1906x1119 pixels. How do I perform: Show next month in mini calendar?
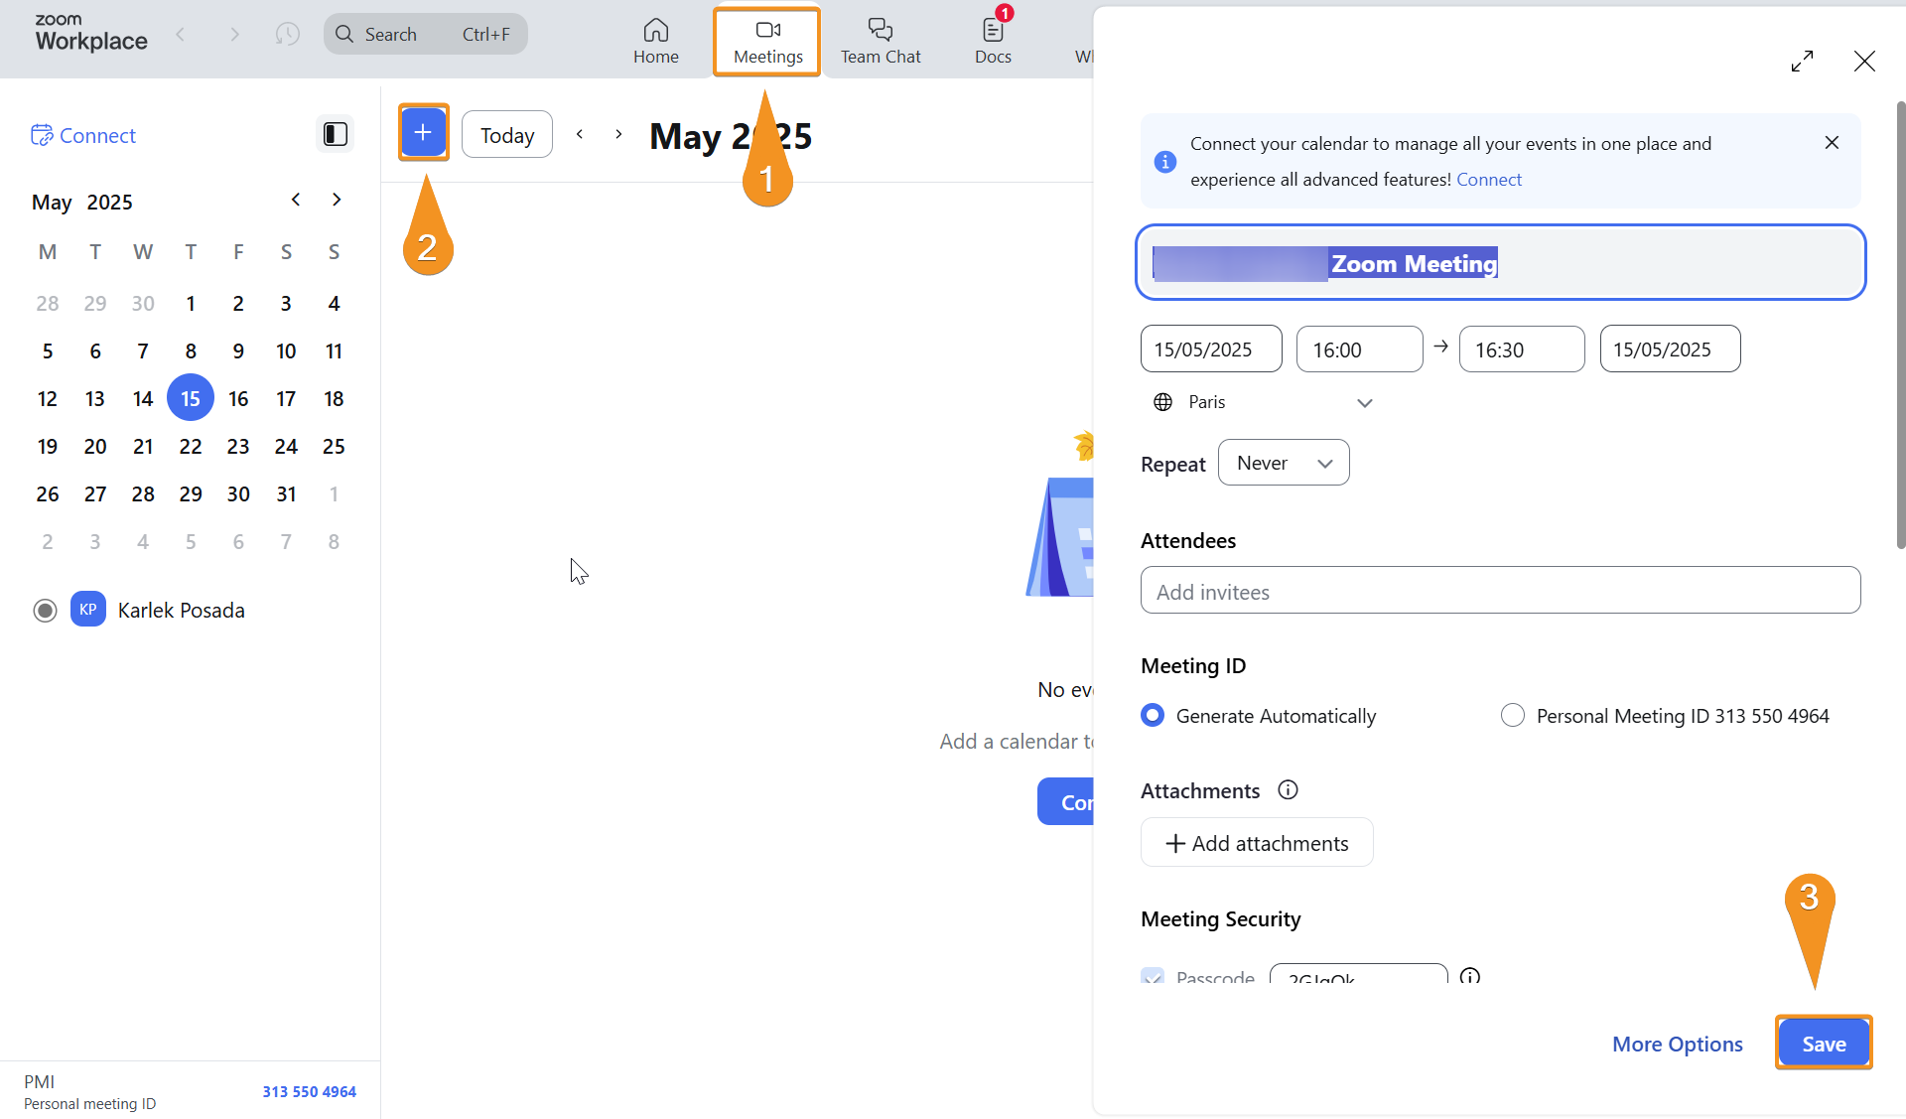pos(337,200)
